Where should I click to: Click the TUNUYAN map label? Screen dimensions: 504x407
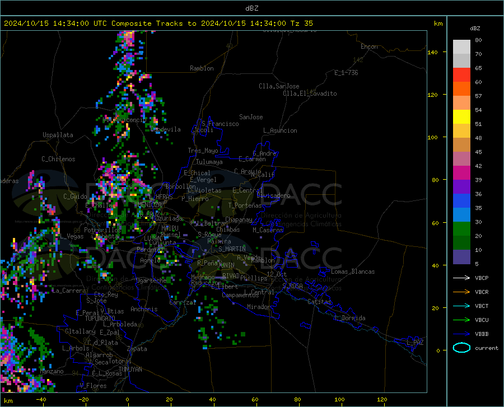pos(130,369)
